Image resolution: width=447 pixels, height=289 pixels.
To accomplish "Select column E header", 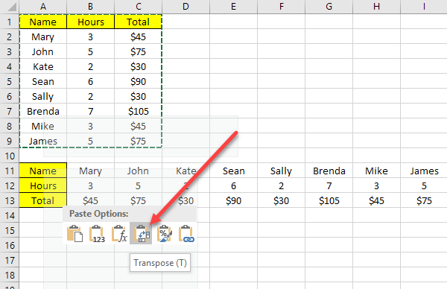I will point(233,7).
